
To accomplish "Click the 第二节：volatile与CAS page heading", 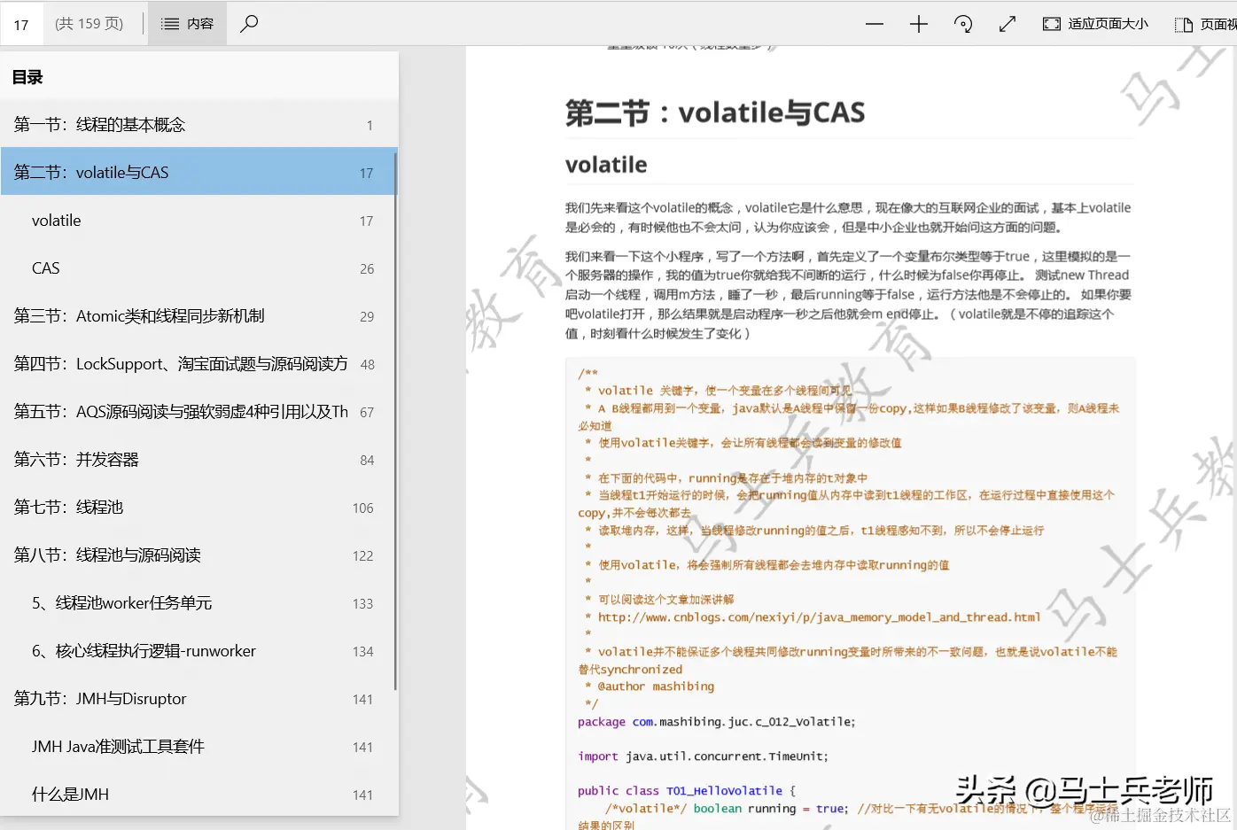I will point(715,112).
